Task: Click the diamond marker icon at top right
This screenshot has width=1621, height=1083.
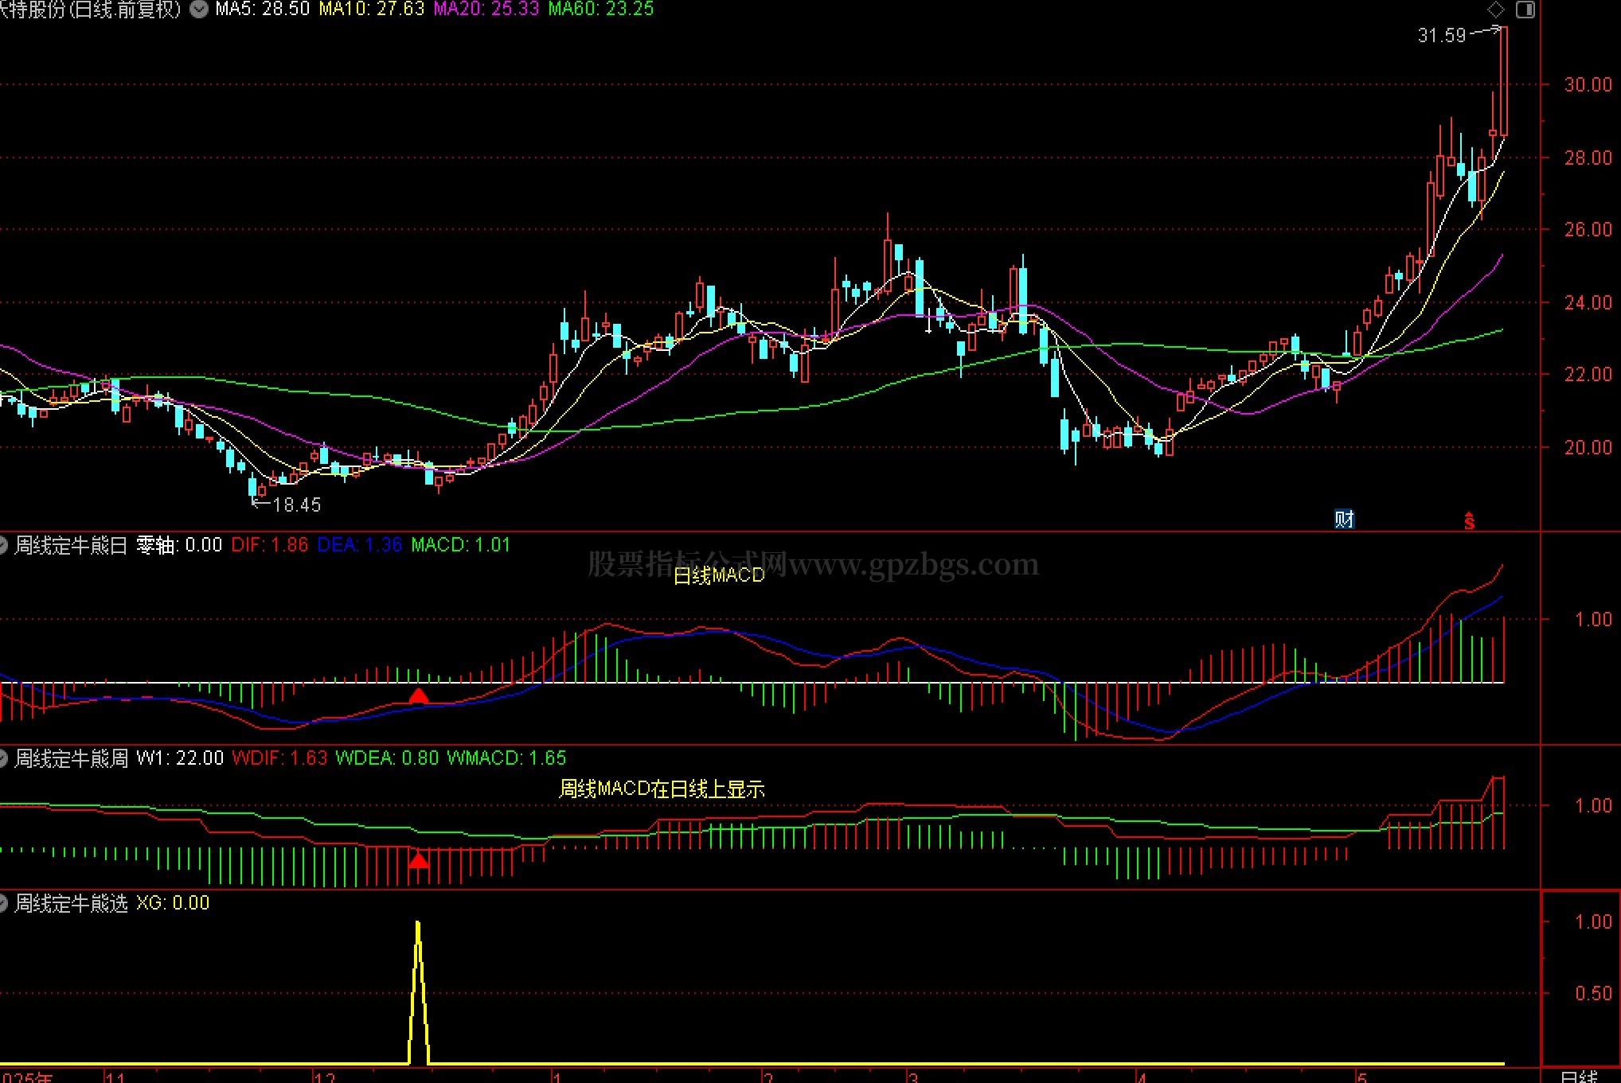Action: pos(1496,10)
